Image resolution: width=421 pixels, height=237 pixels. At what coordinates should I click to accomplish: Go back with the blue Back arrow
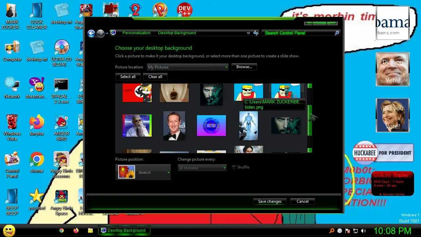(x=91, y=33)
